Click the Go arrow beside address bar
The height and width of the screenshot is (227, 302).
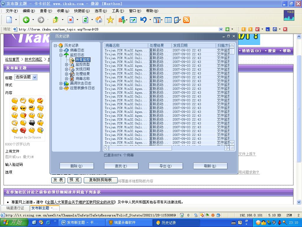227,29
